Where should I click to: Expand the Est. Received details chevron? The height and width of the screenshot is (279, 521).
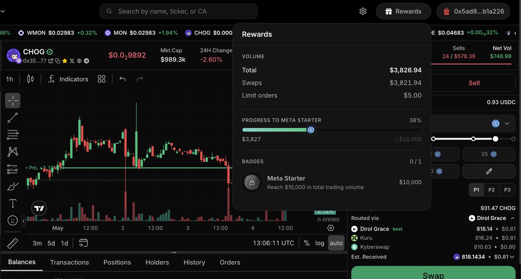(x=513, y=257)
